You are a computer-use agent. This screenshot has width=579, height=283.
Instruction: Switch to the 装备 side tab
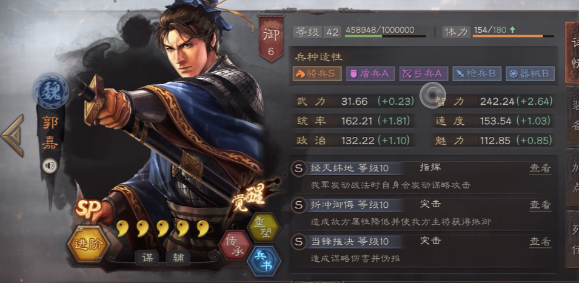pos(573,115)
